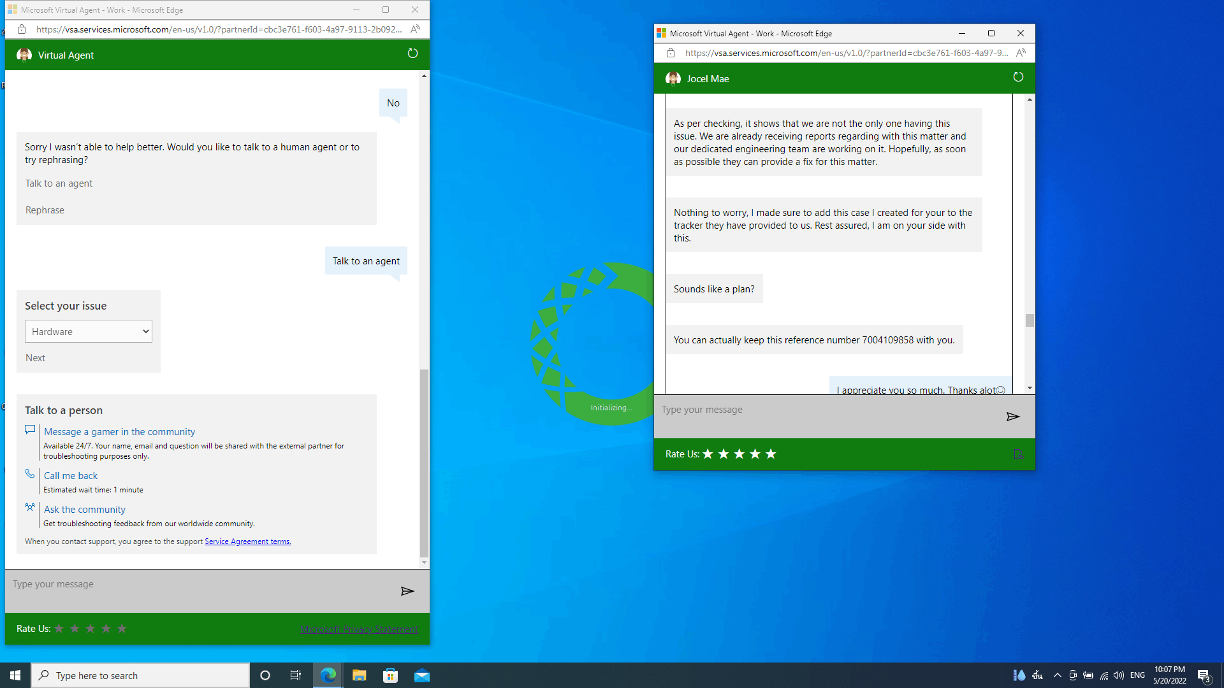Click the chat bubble icon beside Message a gamer

[x=30, y=430]
